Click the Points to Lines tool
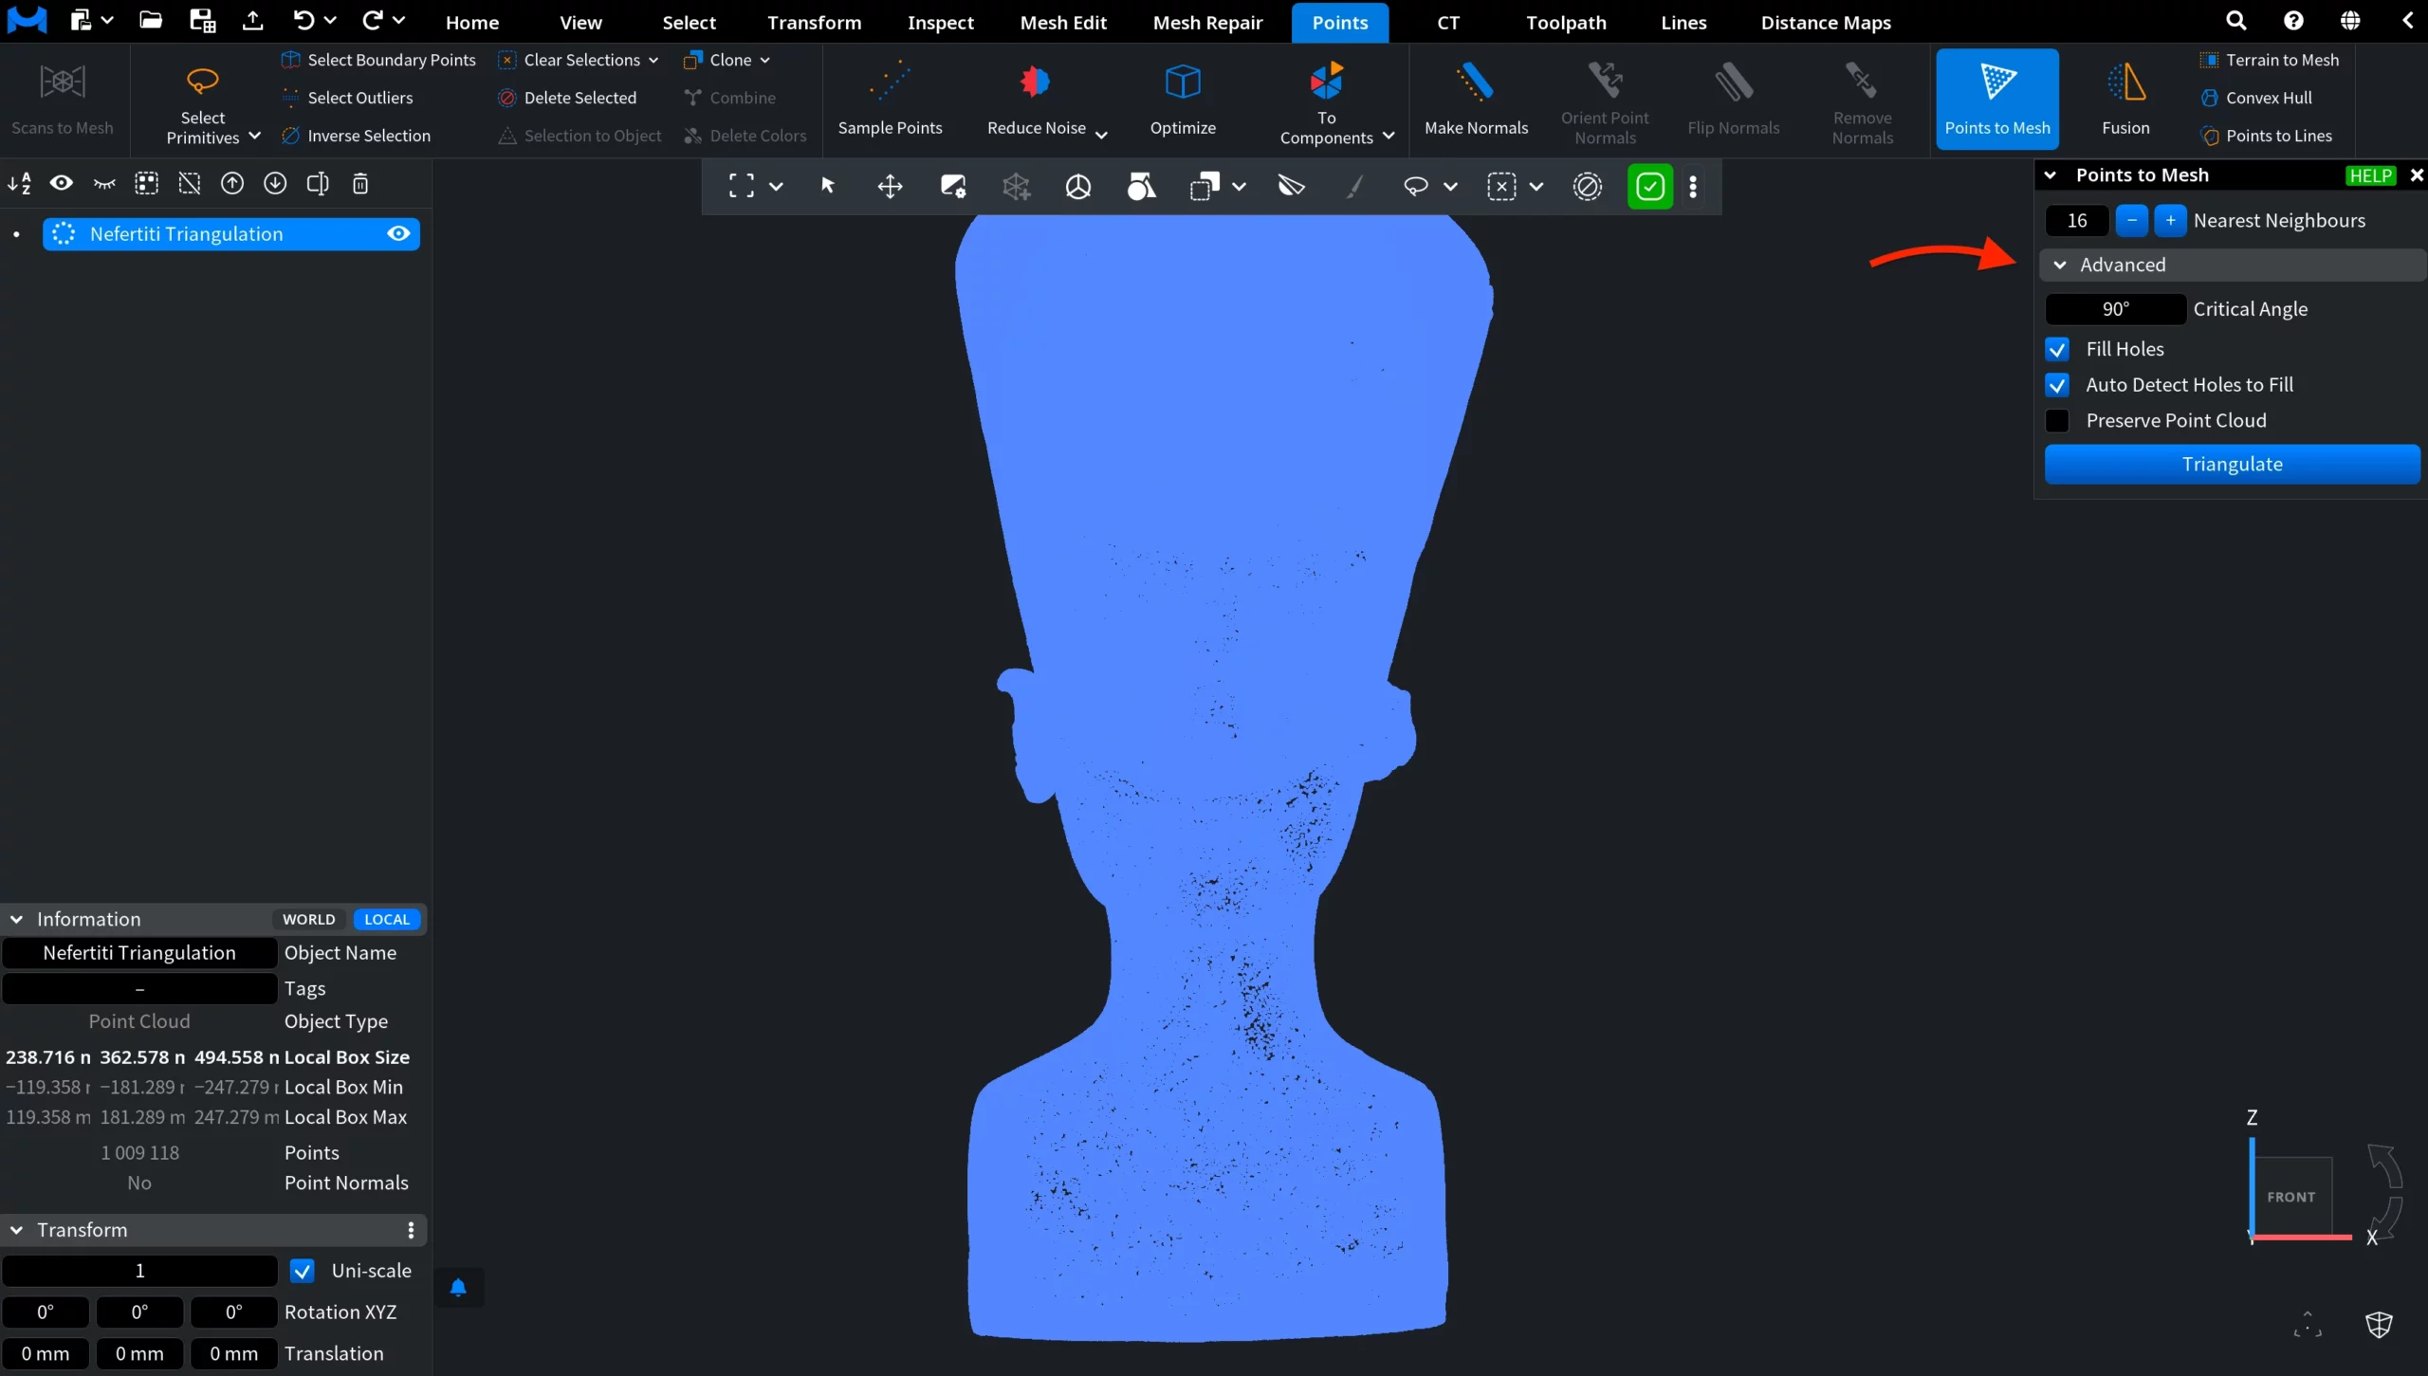This screenshot has width=2428, height=1376. click(2266, 136)
